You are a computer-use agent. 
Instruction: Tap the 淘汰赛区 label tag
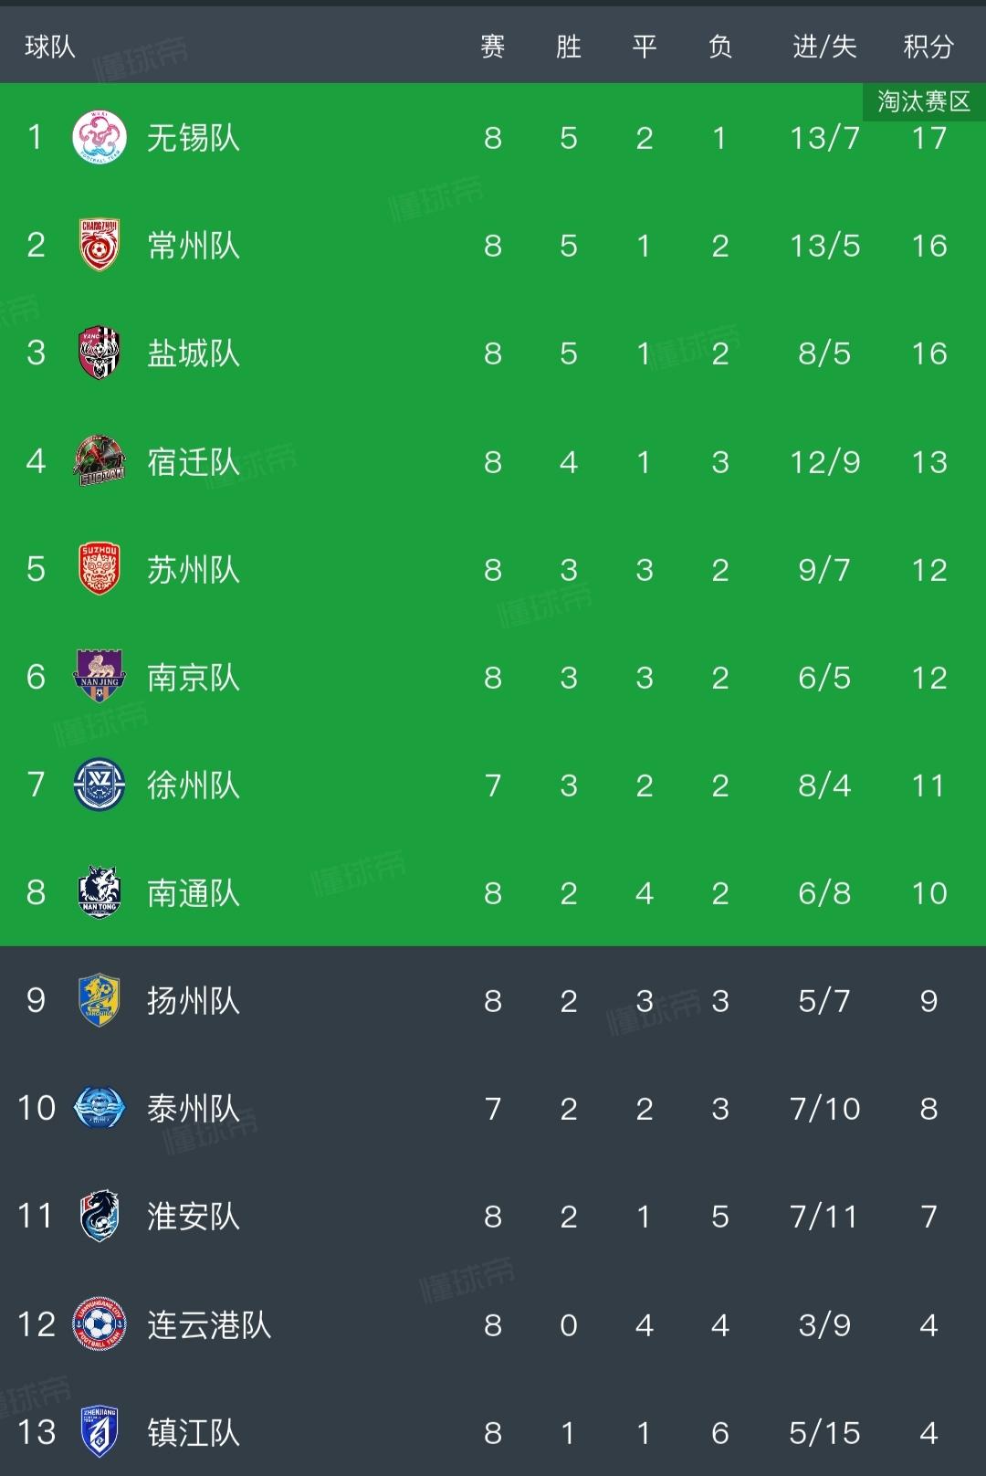[924, 101]
